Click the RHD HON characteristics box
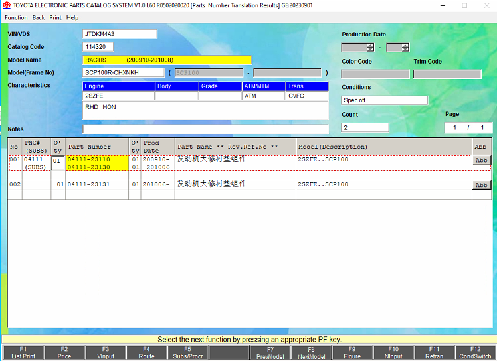This screenshot has height=361, width=497. (x=205, y=110)
